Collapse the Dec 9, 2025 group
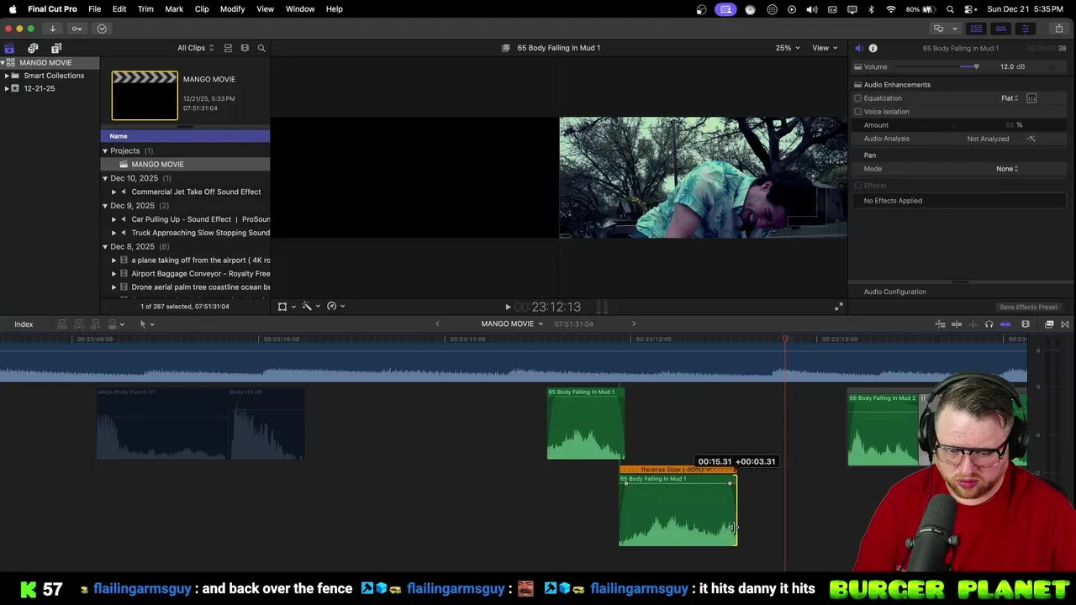The height and width of the screenshot is (605, 1076). pos(105,206)
